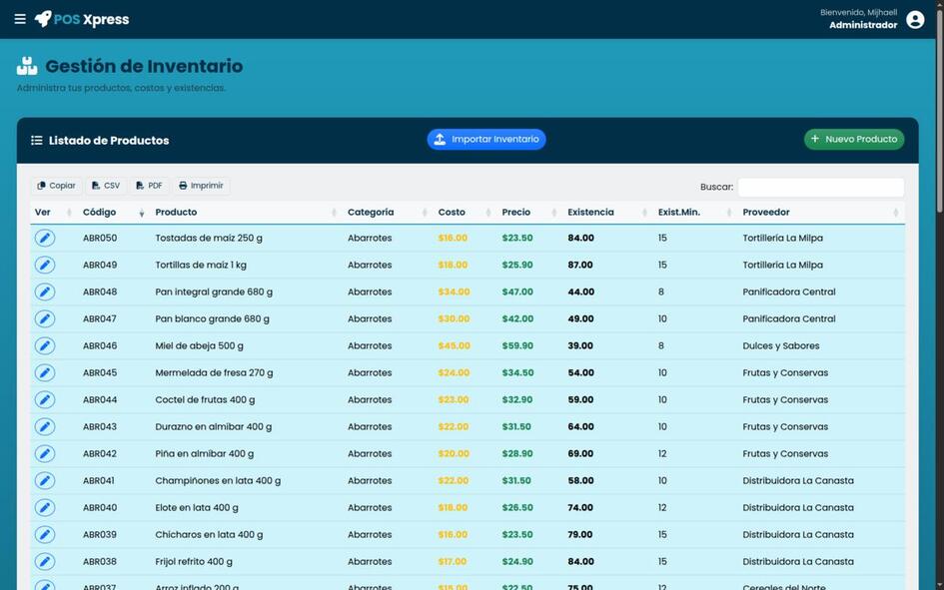Click the pencil icon for Miel de abeja
The height and width of the screenshot is (590, 944).
(x=45, y=345)
